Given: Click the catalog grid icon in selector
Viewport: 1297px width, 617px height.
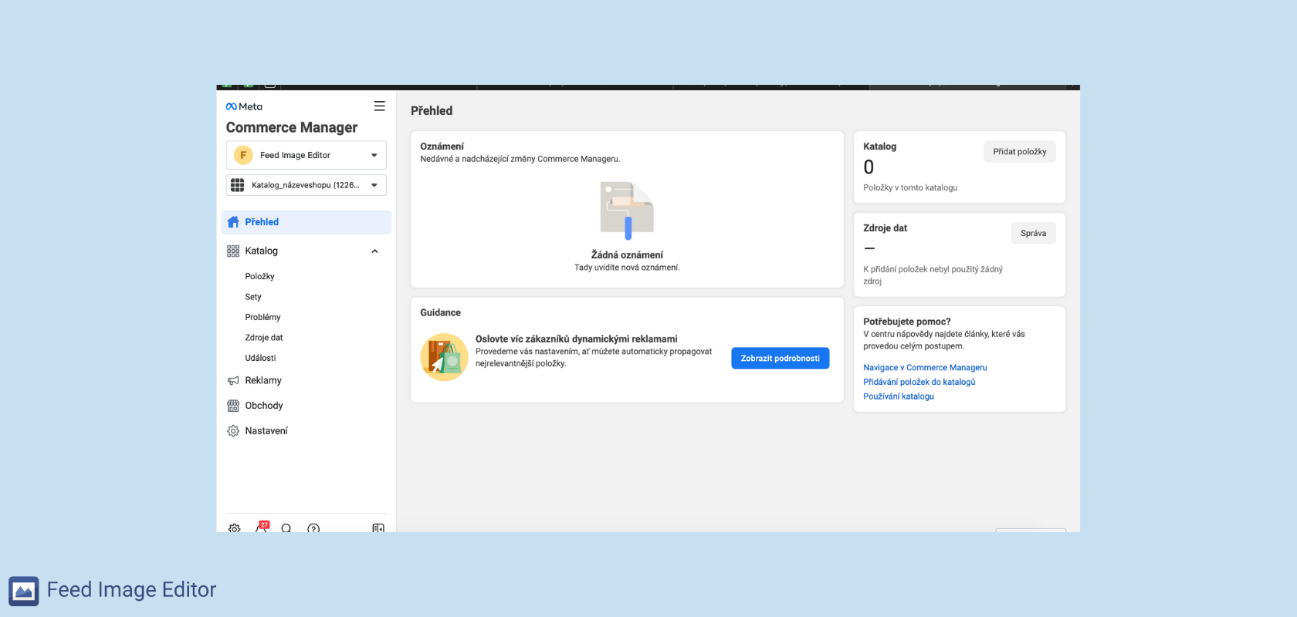Looking at the screenshot, I should pyautogui.click(x=238, y=185).
